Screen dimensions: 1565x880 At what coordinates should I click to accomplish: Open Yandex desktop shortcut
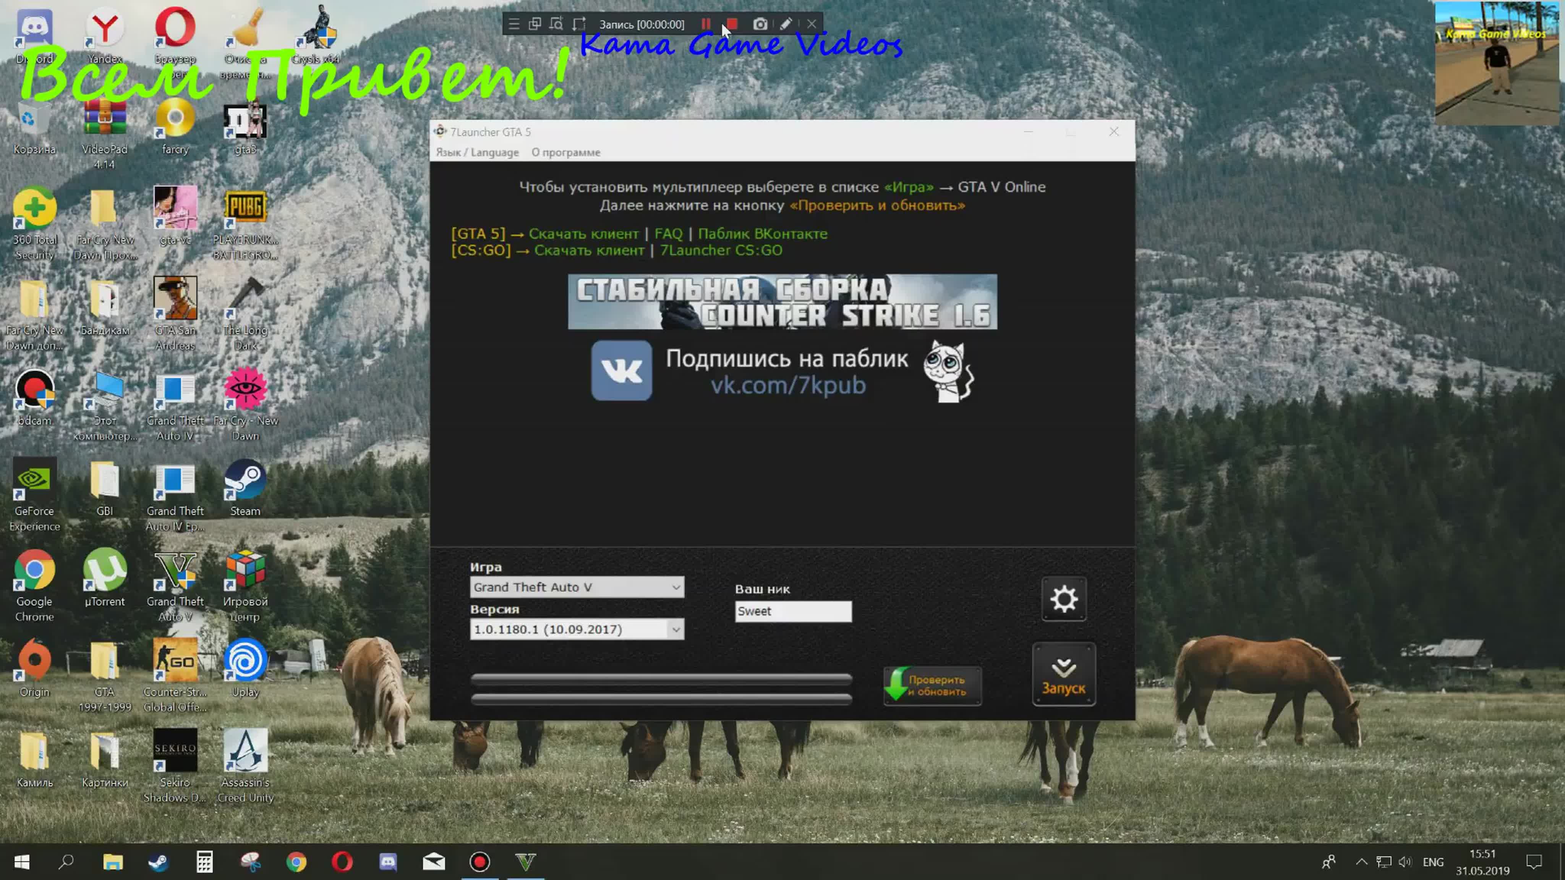point(104,36)
